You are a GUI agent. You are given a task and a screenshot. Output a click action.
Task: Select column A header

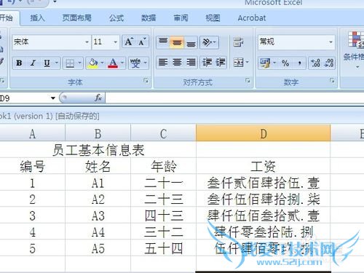click(x=32, y=133)
